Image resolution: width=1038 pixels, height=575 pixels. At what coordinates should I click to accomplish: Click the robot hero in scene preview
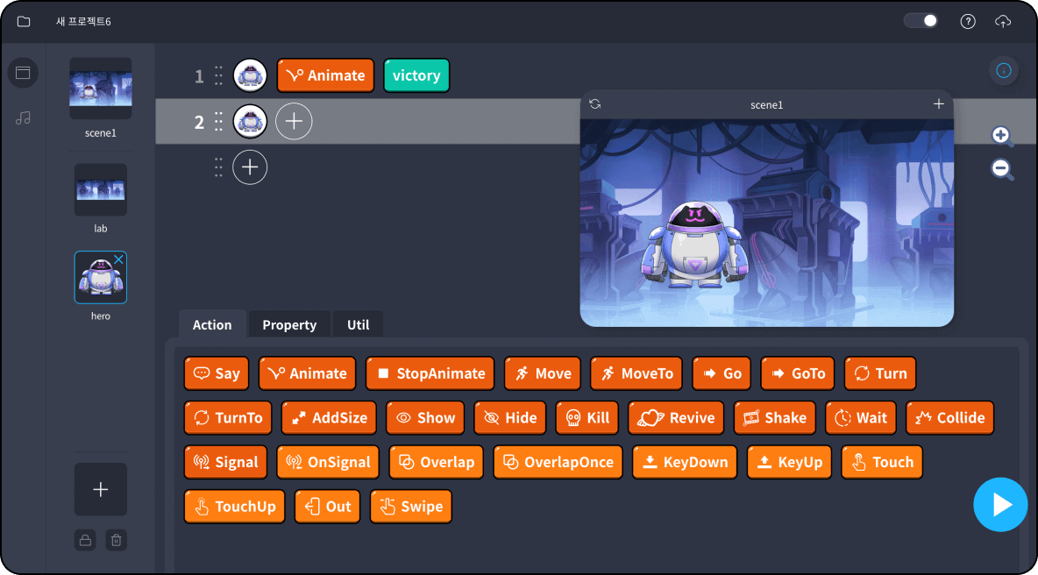[x=693, y=245]
